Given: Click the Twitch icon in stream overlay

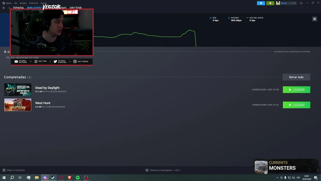Looking at the screenshot, I should (36, 62).
